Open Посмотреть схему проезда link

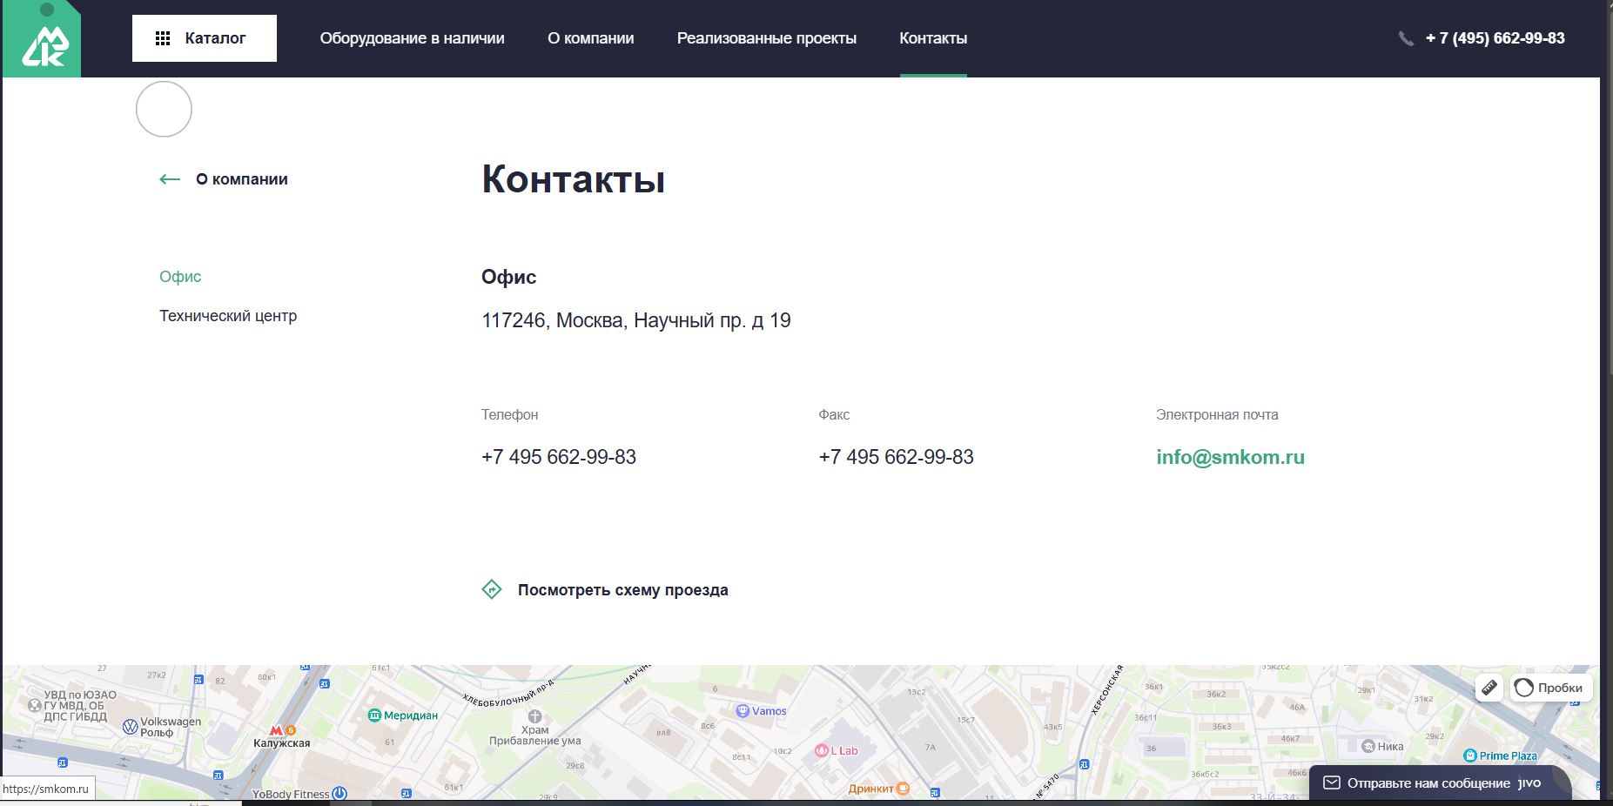pos(622,590)
